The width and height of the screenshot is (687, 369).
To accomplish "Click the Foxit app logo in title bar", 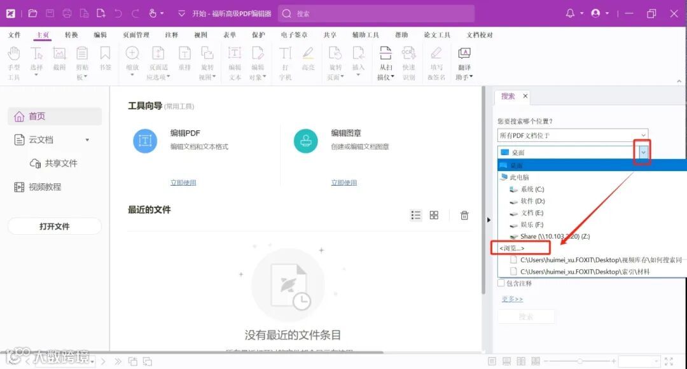I will click(11, 13).
